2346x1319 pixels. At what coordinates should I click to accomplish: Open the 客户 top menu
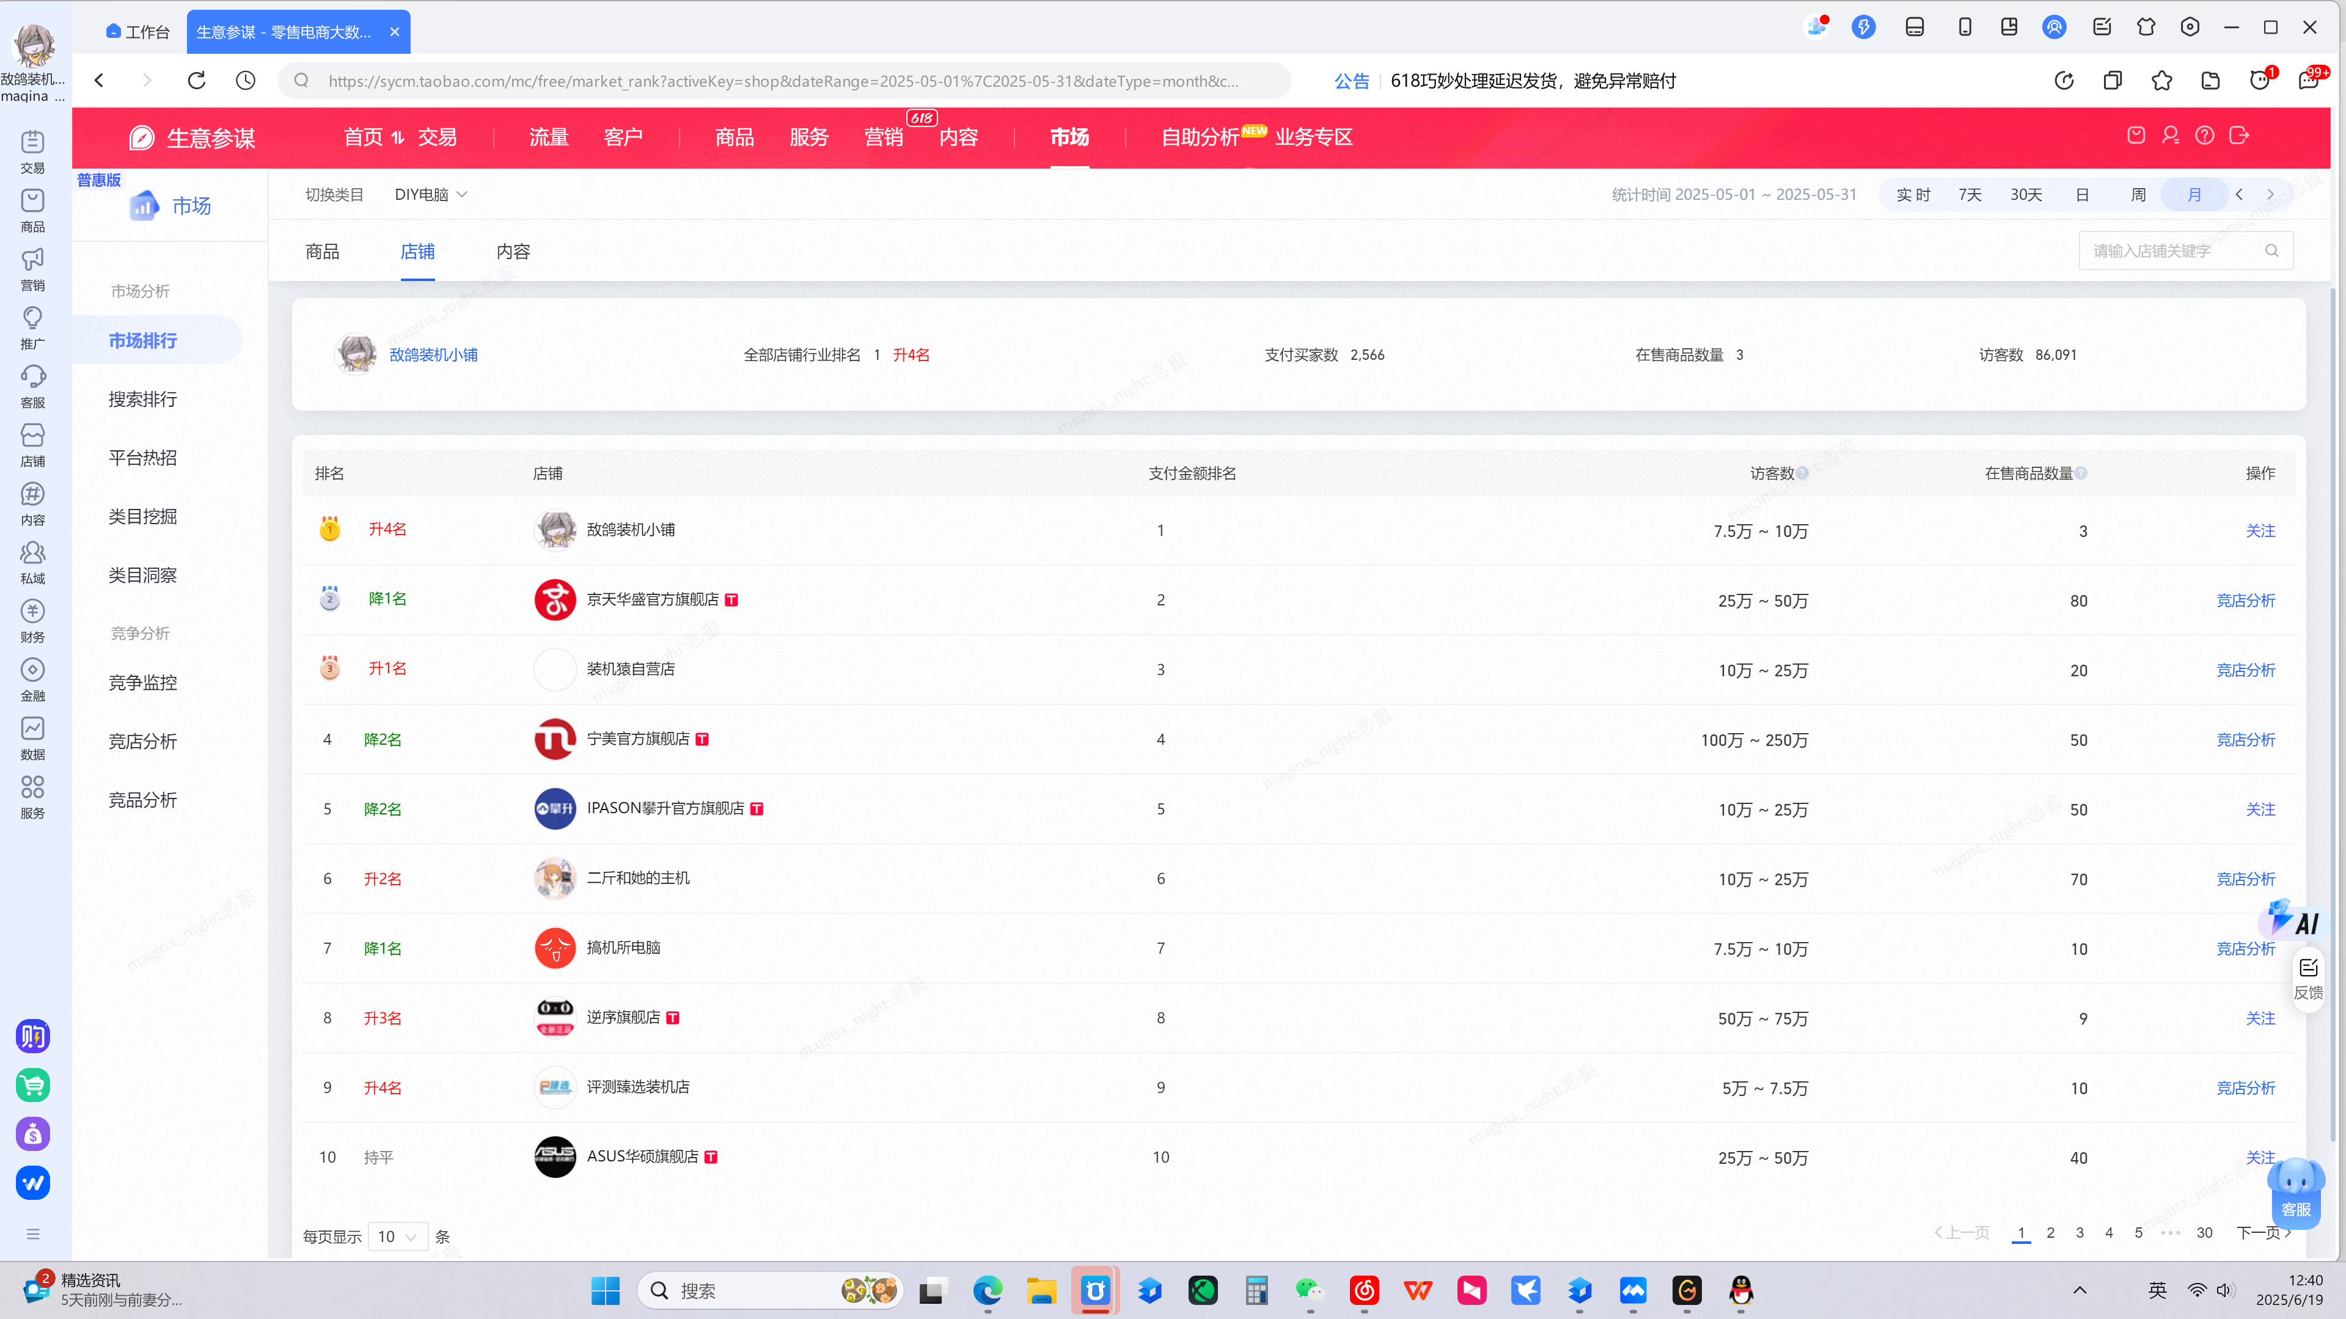[x=624, y=136]
